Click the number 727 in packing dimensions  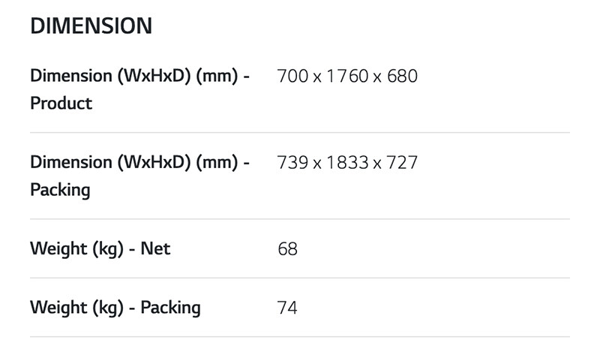pos(401,162)
